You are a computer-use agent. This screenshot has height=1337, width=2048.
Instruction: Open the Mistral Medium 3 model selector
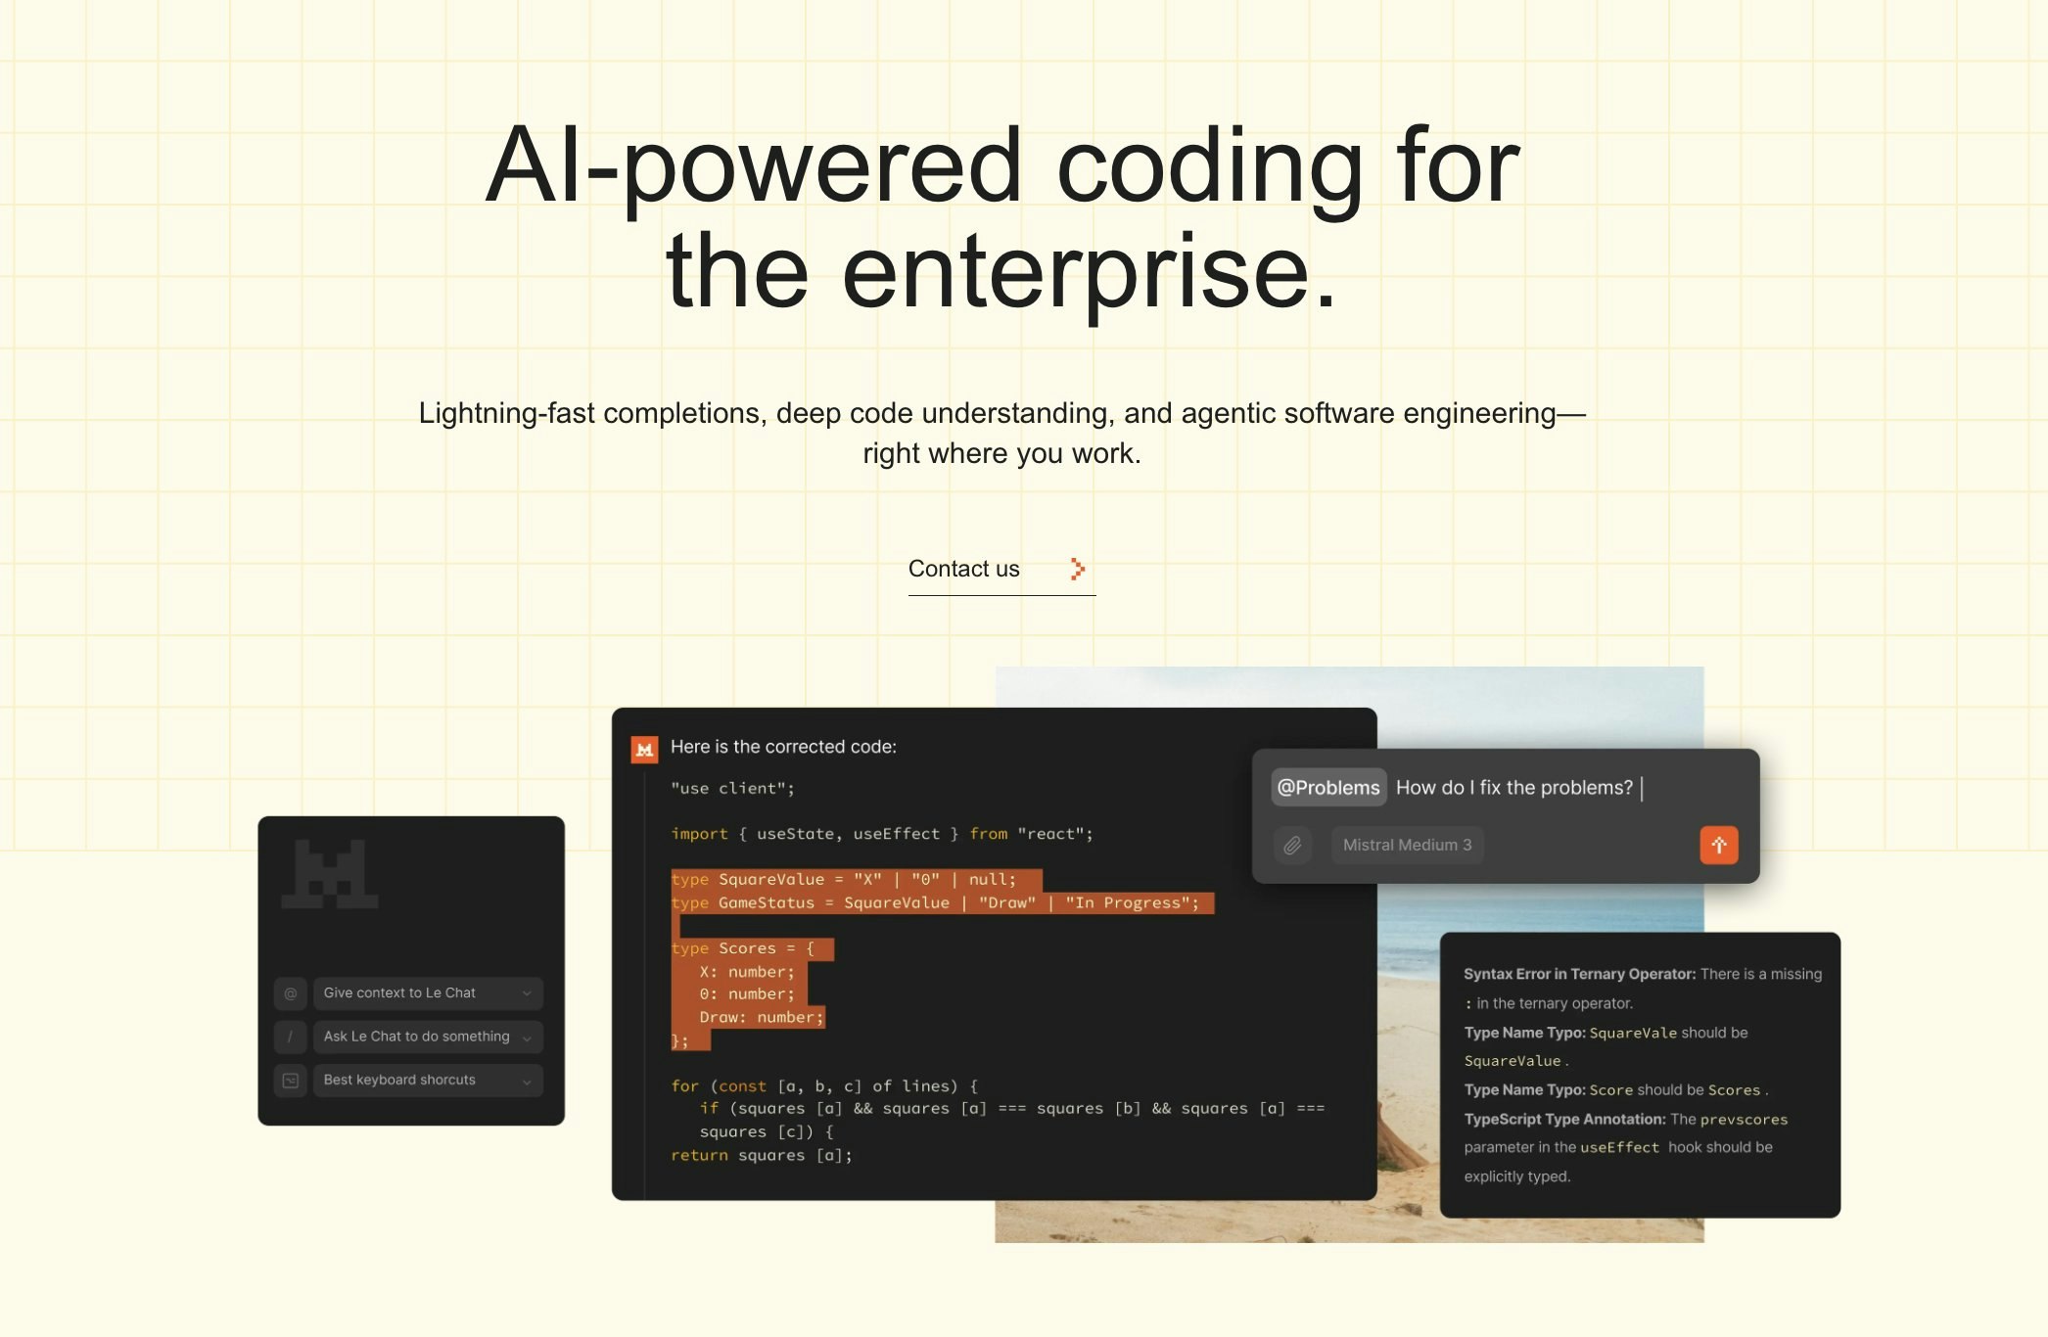(x=1407, y=845)
